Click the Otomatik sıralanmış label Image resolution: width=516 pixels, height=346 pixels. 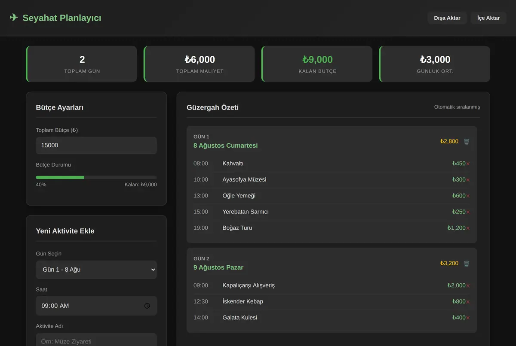tap(457, 107)
